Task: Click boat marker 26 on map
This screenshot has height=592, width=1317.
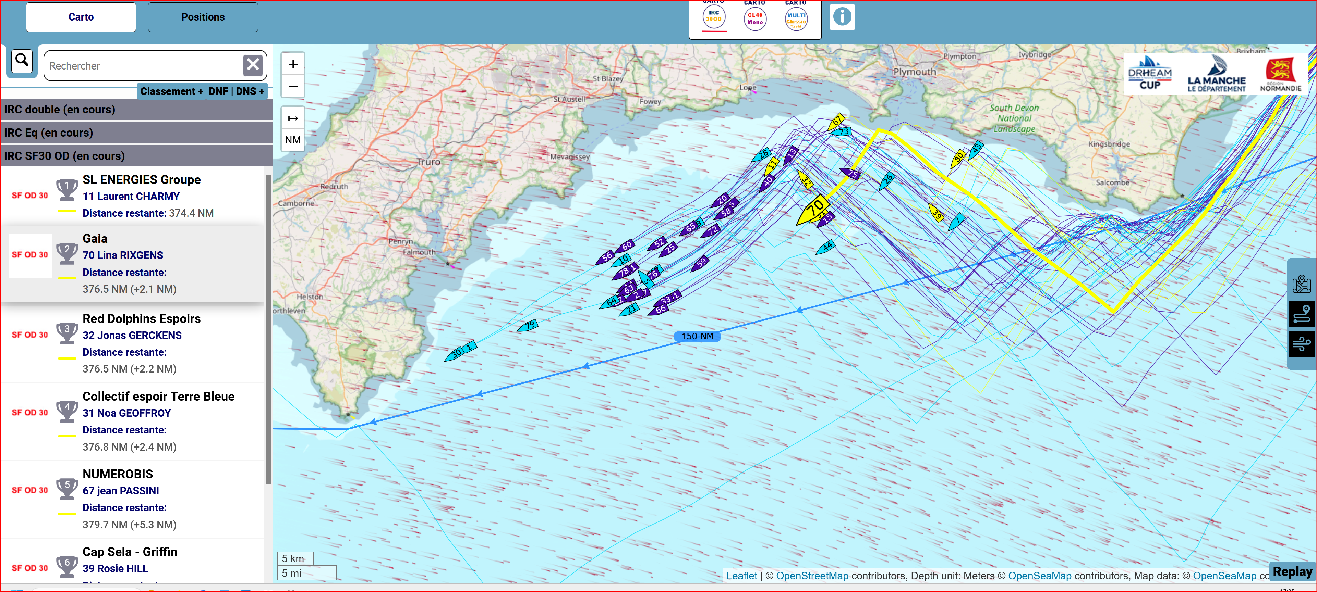Action: click(x=887, y=181)
